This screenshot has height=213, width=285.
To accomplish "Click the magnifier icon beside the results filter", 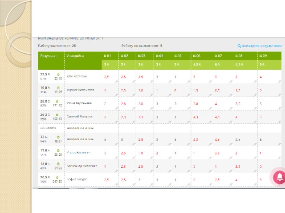I will (239, 45).
